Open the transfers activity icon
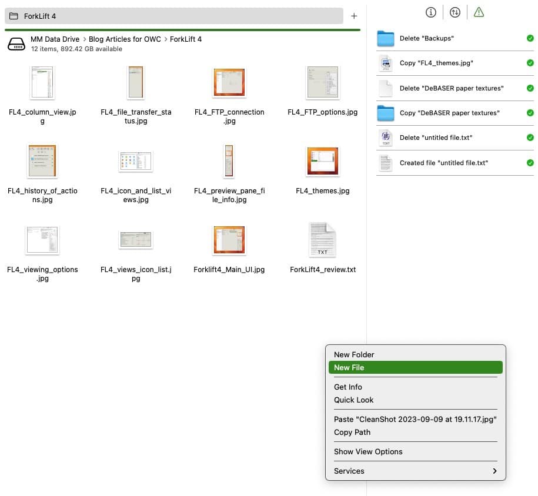The width and height of the screenshot is (538, 496). (455, 12)
